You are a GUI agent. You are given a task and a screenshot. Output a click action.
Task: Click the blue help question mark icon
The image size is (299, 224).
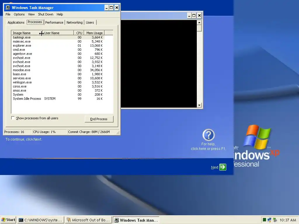point(208,135)
